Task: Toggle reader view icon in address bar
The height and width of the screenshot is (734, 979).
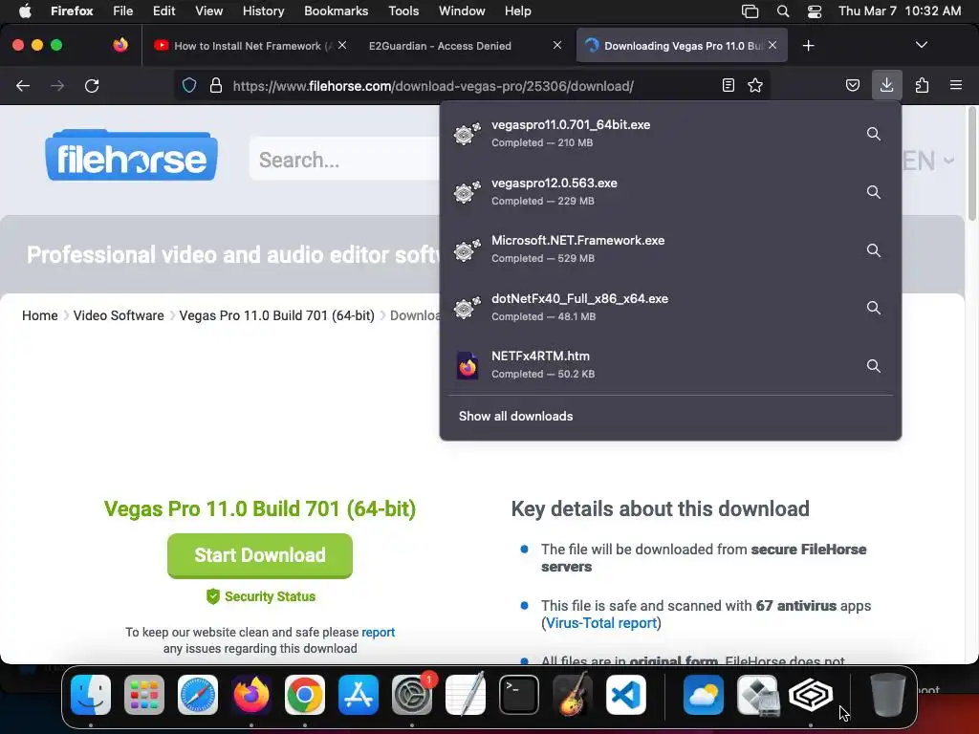Action: (x=728, y=85)
